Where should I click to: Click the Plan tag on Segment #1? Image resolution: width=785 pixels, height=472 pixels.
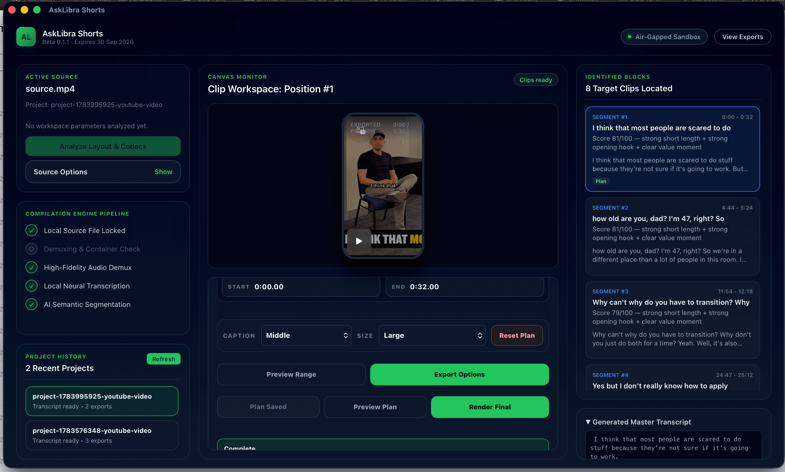[x=601, y=181]
